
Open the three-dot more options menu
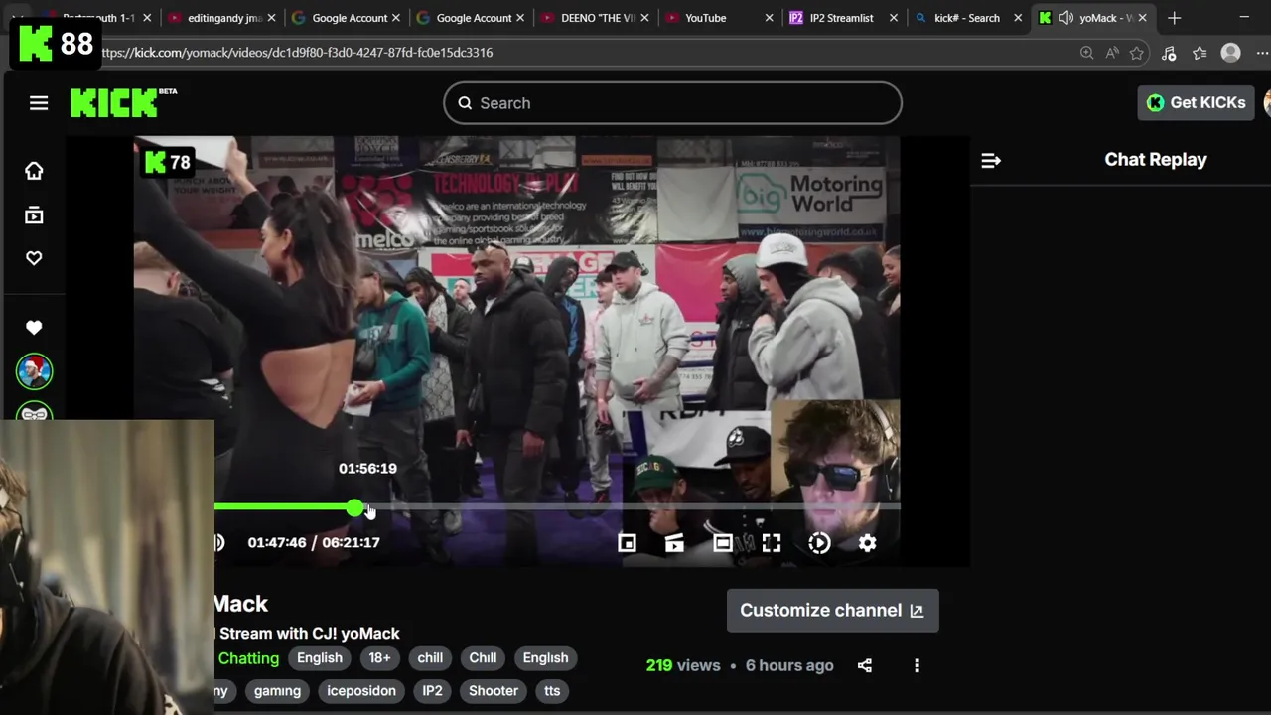[x=917, y=665]
